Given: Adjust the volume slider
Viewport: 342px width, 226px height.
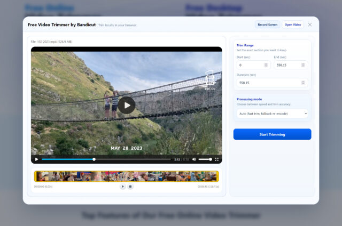Looking at the screenshot, I should click(x=205, y=159).
